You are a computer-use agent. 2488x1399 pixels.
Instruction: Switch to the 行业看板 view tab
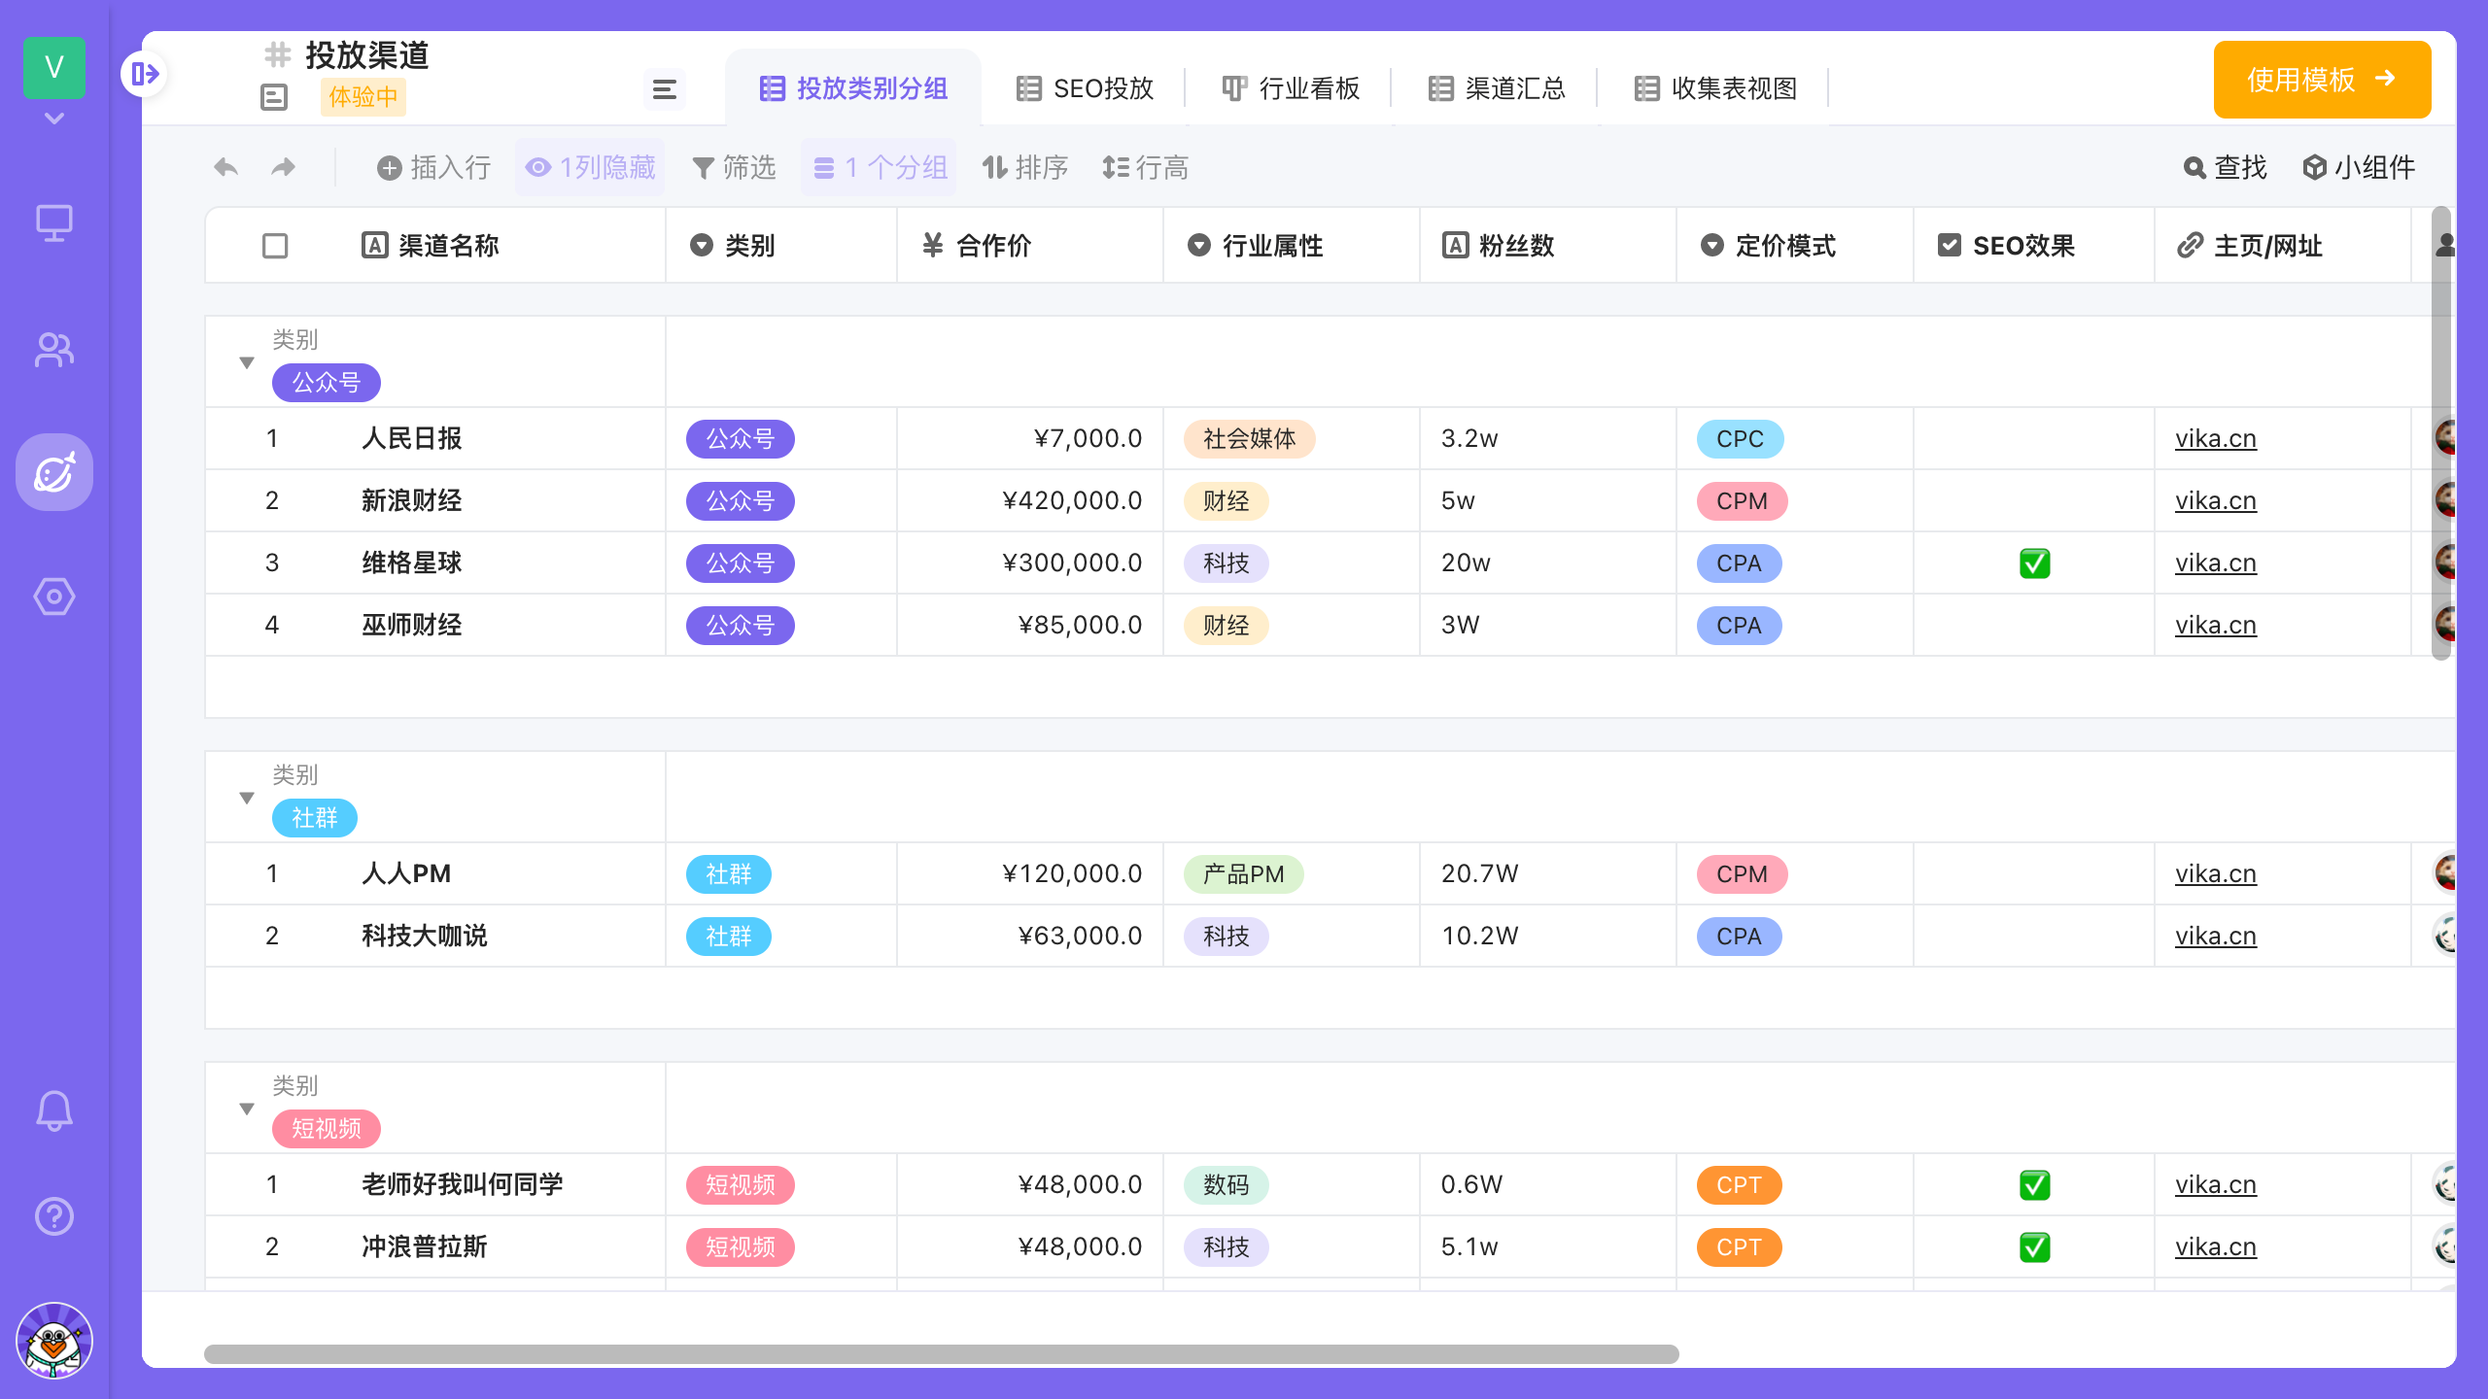(1291, 89)
